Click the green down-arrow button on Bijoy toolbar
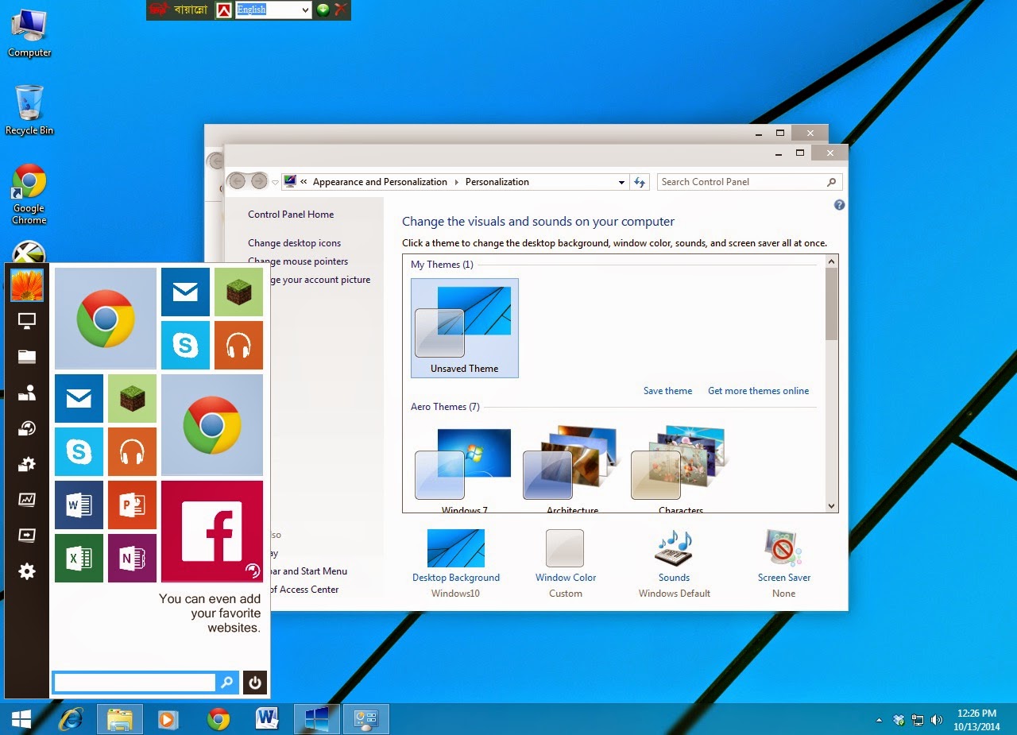Image resolution: width=1017 pixels, height=735 pixels. 323,10
